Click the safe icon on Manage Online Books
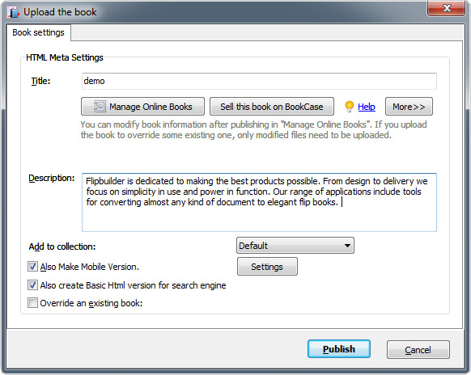The width and height of the screenshot is (471, 375). click(100, 107)
